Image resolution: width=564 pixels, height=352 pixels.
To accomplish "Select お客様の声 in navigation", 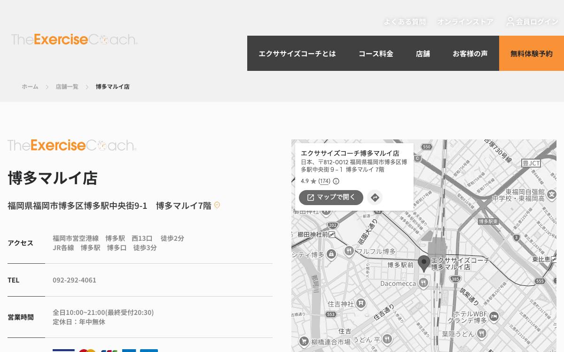I will (x=470, y=54).
